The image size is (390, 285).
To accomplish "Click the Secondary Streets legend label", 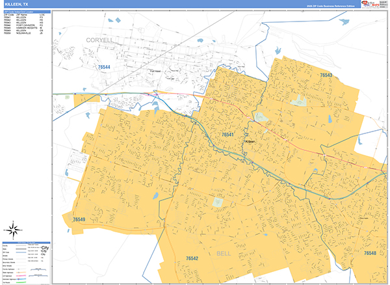I will pos(8,262).
